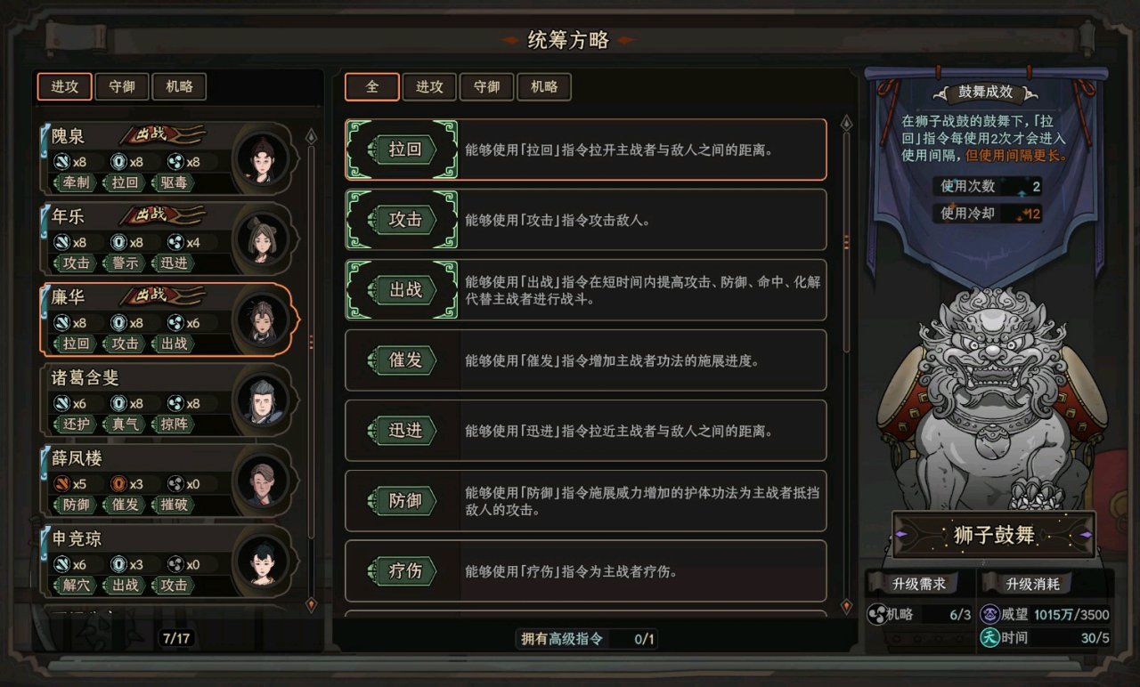This screenshot has width=1140, height=687.
Task: Select the 催发 command entry
Action: pos(586,360)
